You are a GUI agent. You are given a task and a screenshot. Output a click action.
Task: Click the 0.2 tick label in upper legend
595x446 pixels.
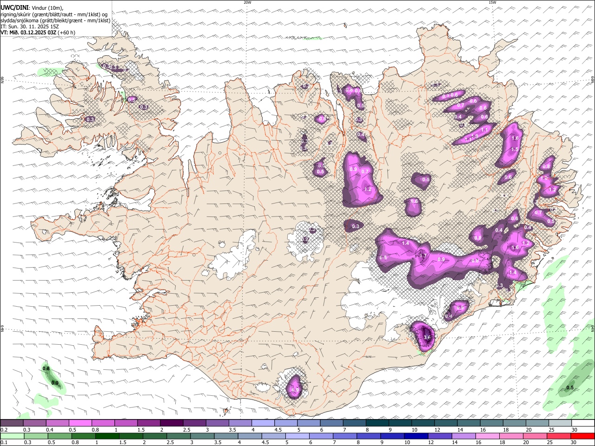tap(5, 430)
